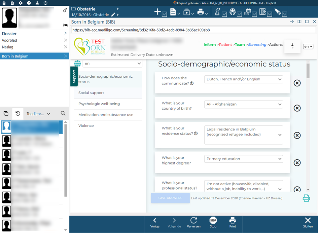Open the header 'en' language selector

pos(308,46)
